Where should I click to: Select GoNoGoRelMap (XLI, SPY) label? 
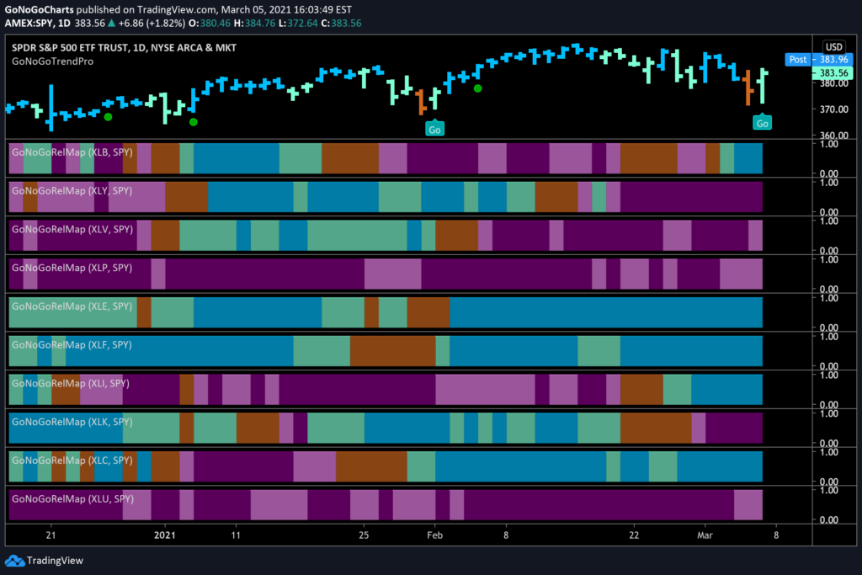point(71,383)
